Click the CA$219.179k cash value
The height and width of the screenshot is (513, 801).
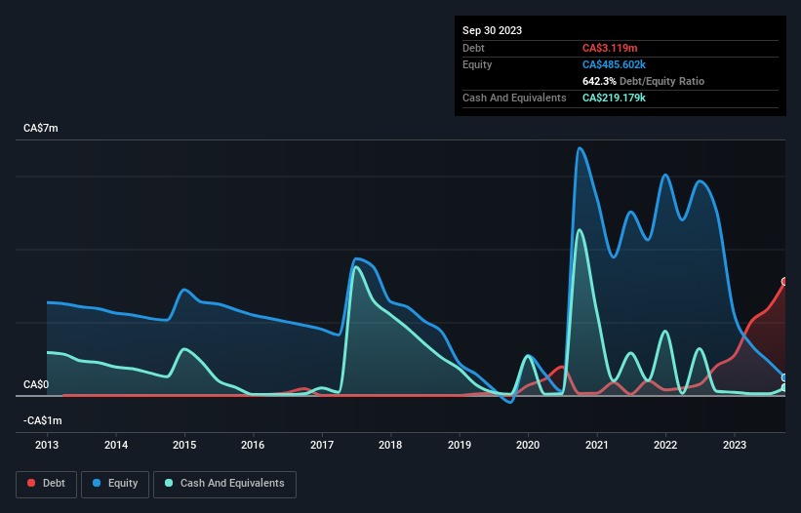coord(614,98)
